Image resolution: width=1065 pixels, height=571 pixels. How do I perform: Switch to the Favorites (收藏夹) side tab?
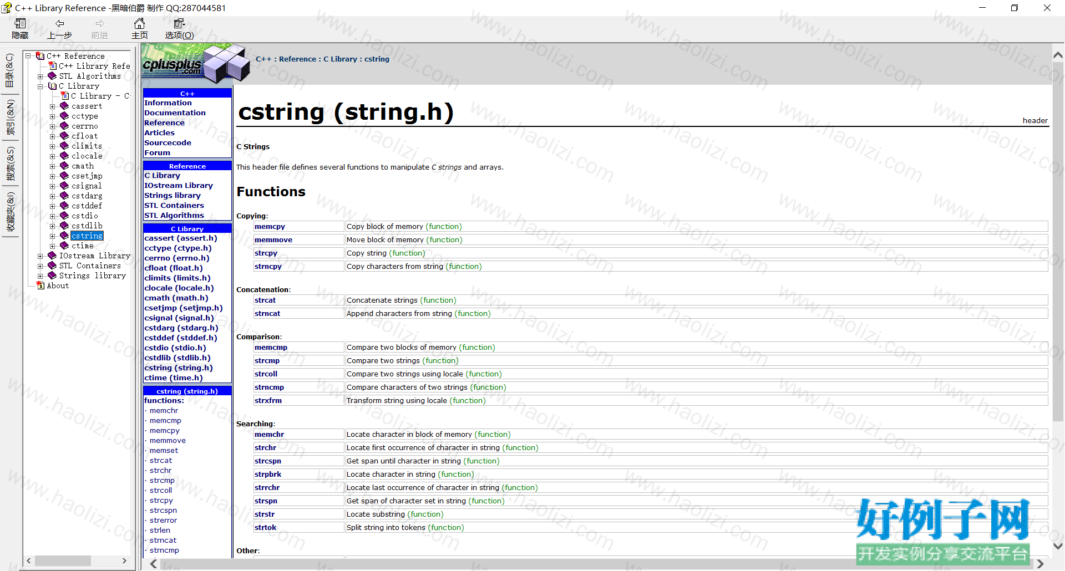tap(10, 211)
